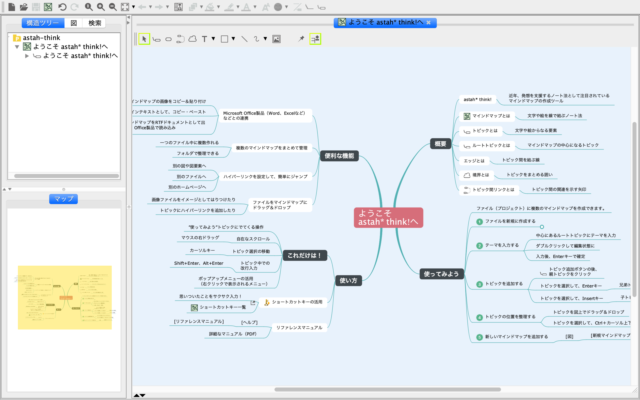Screen dimensions: 640x400
Task: Click the マップ panel tab
Action: click(63, 199)
